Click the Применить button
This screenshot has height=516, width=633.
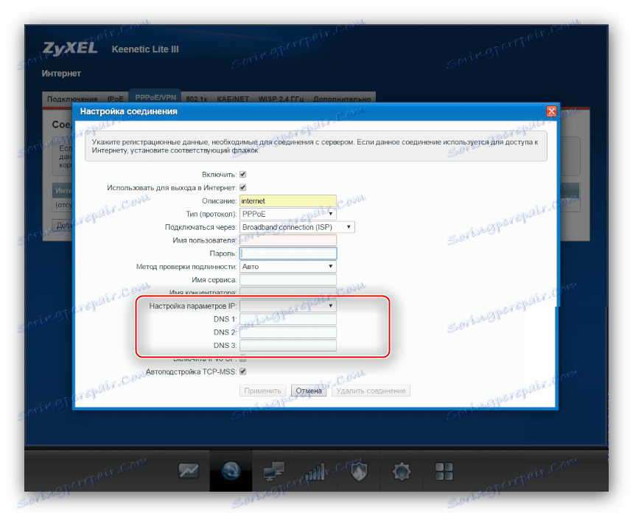click(262, 391)
